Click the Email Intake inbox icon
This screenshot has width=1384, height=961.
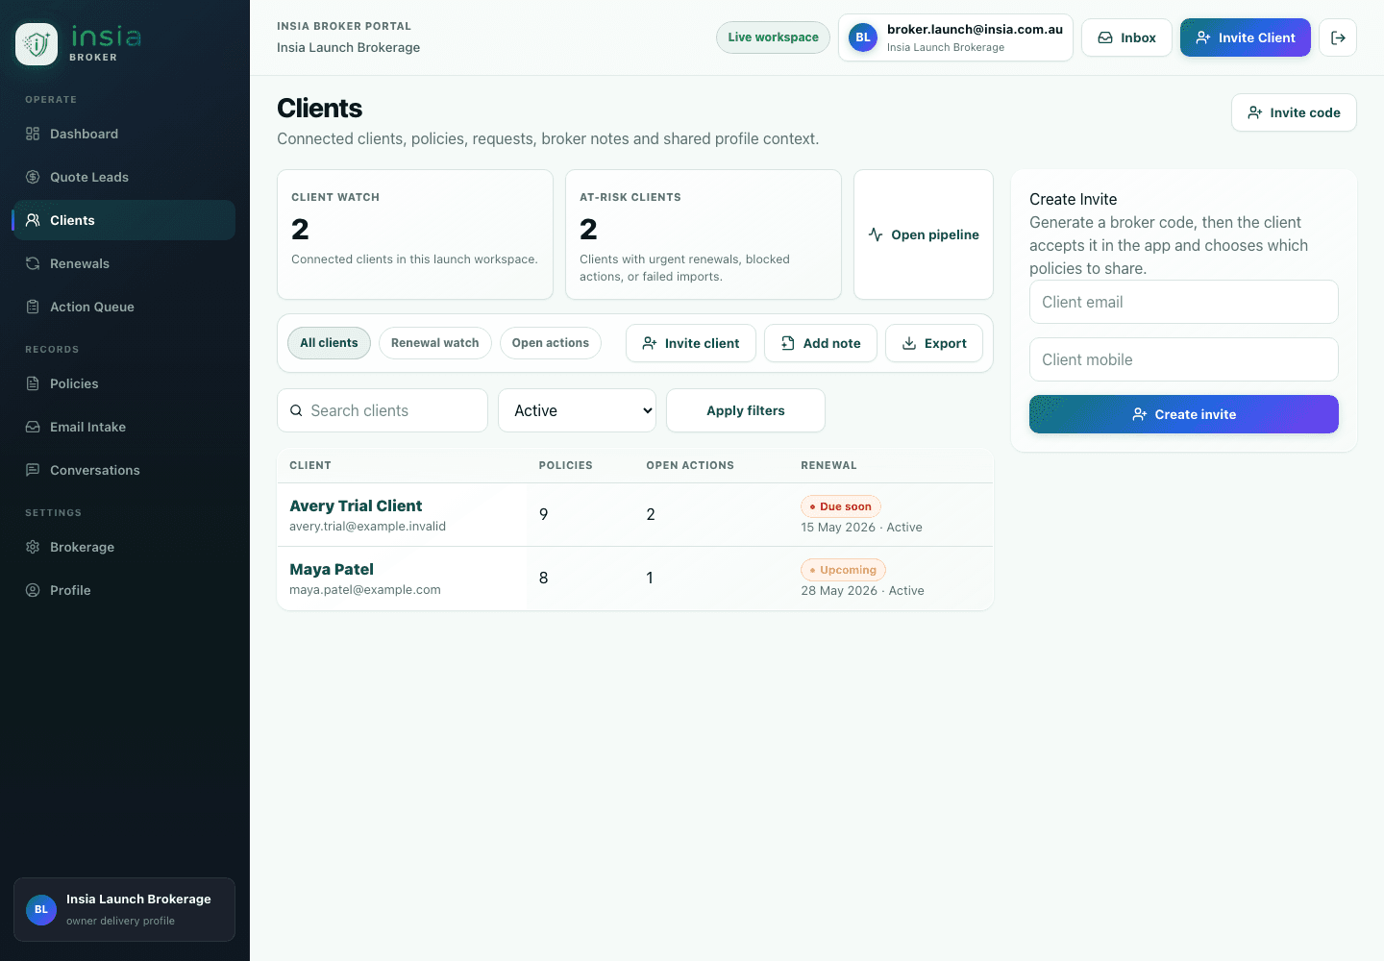coord(33,427)
